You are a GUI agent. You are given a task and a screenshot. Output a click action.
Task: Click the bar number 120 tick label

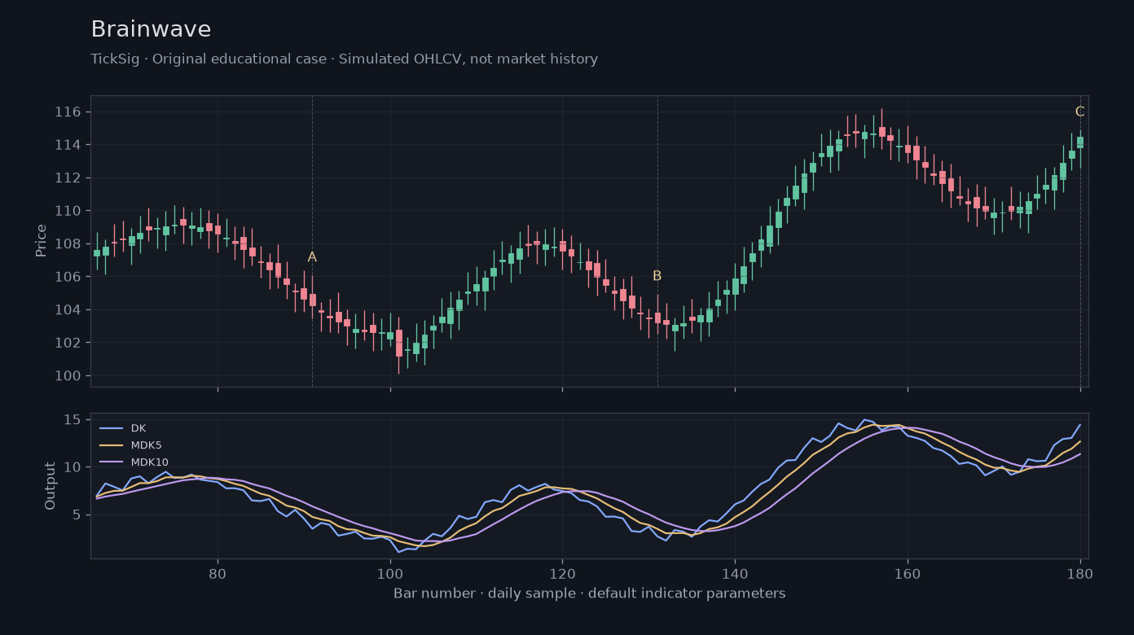(x=562, y=573)
